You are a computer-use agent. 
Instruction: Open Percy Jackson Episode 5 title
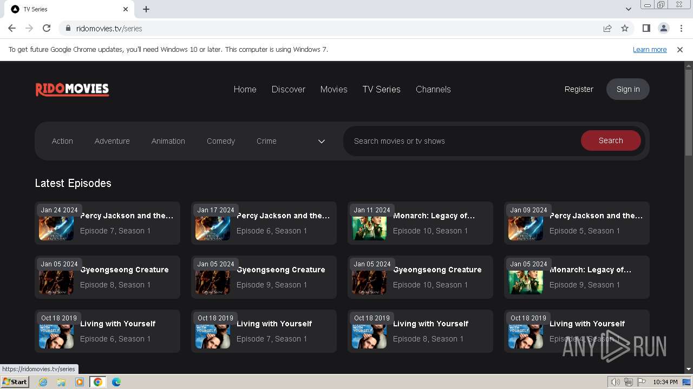pos(596,216)
